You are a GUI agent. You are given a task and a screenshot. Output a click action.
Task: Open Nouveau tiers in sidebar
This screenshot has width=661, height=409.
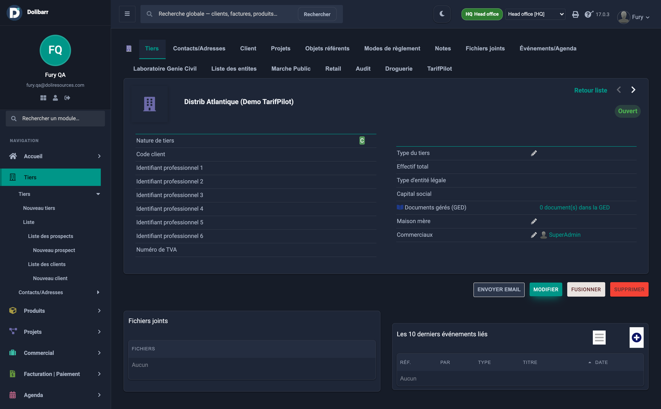coord(39,208)
